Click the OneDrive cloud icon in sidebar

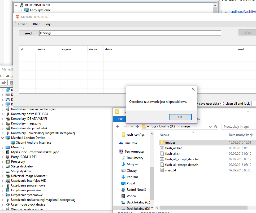click(x=122, y=143)
